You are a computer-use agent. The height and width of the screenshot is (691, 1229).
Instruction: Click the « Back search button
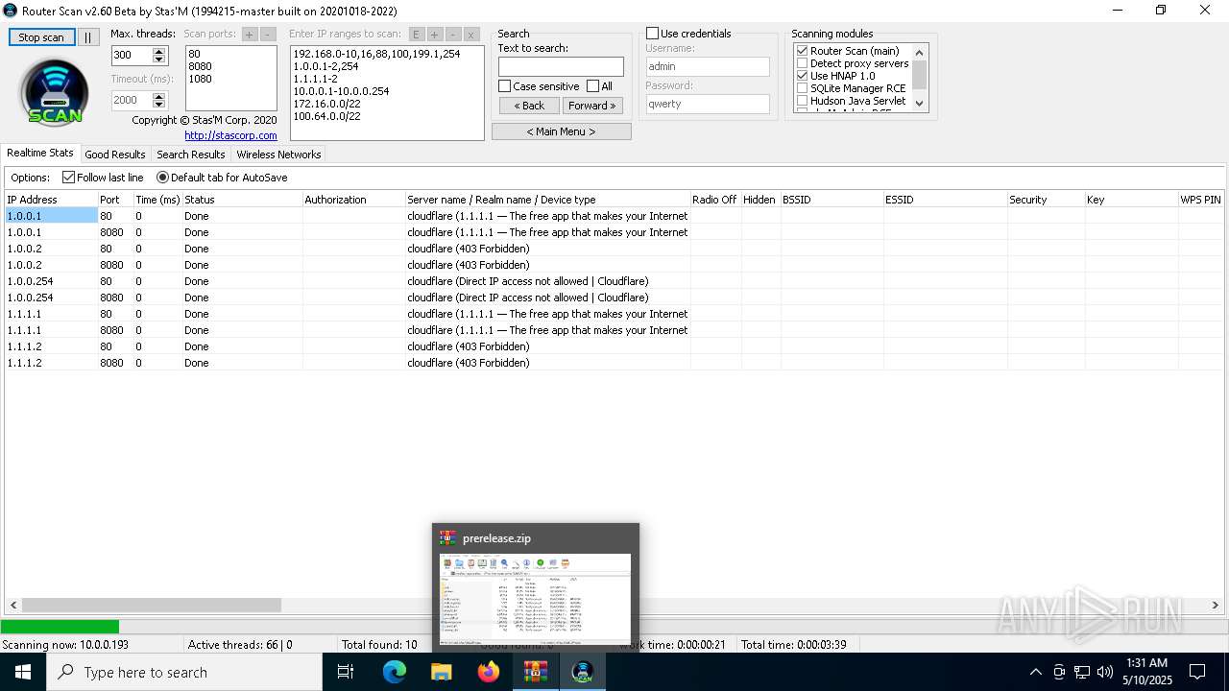[x=528, y=106]
